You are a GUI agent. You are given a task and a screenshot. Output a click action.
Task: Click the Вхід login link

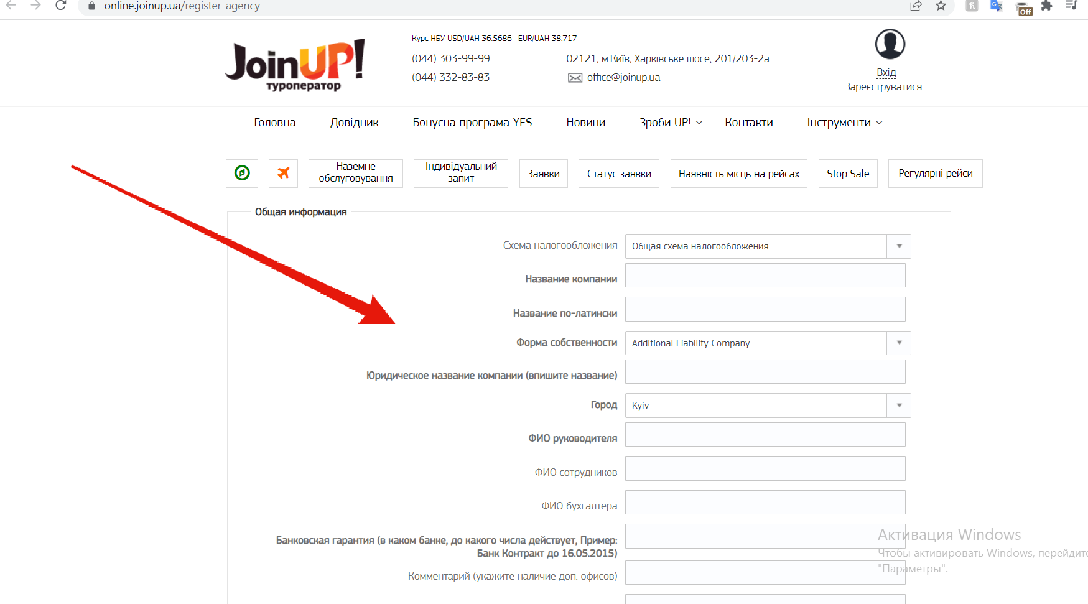(x=886, y=72)
